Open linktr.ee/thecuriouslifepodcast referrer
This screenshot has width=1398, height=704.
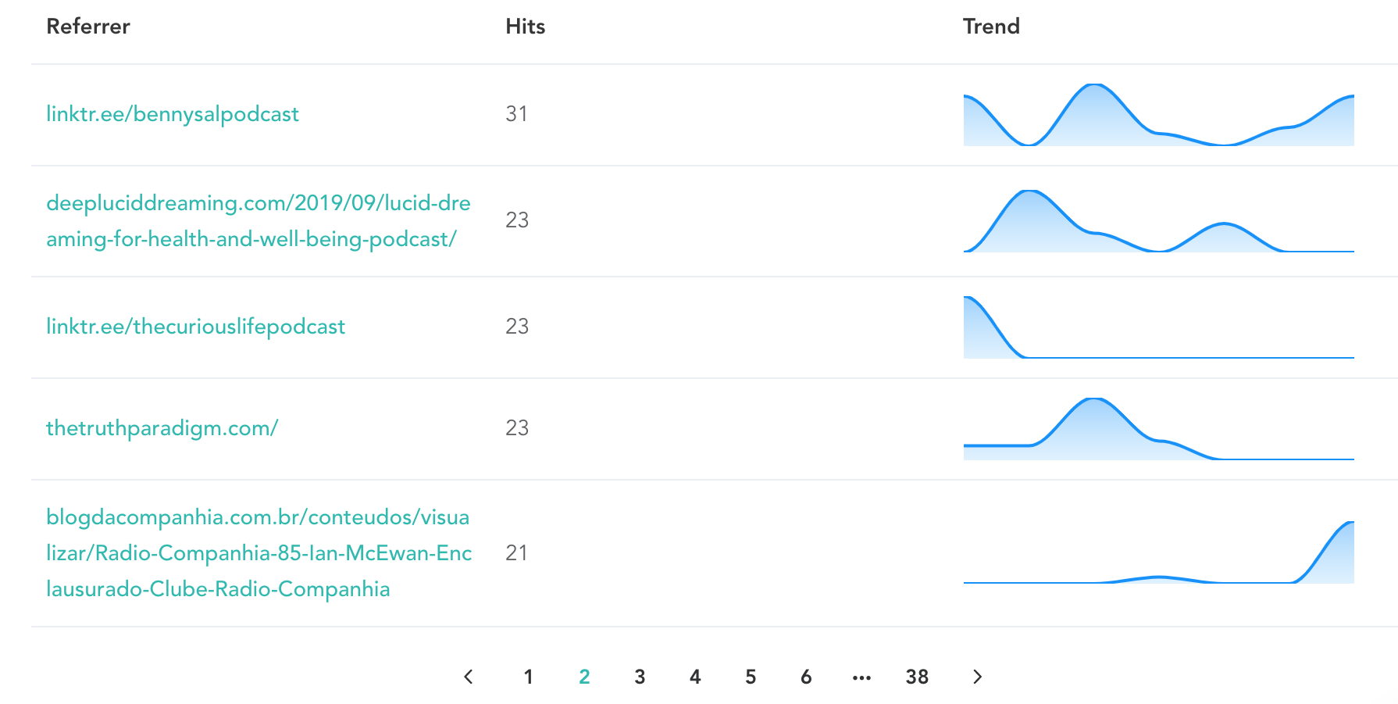[195, 326]
